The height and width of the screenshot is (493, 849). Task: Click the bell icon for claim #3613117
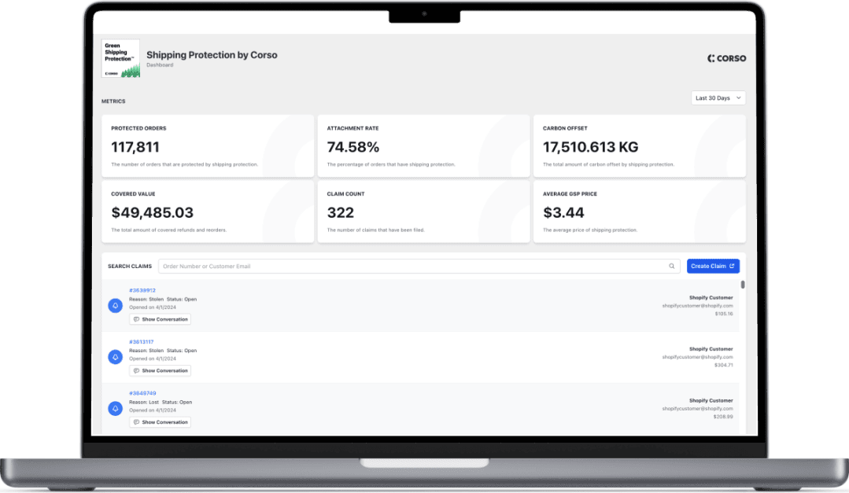coord(115,357)
